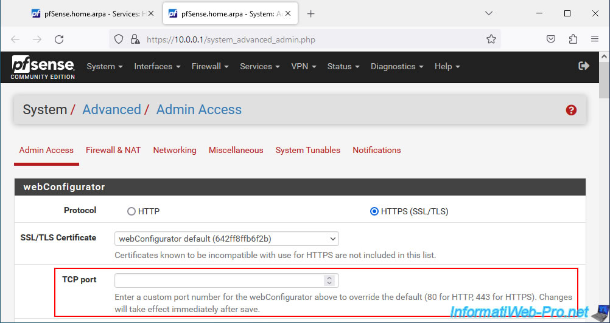This screenshot has width=610, height=323.
Task: Click the System breadcrumb text
Action: [44, 110]
